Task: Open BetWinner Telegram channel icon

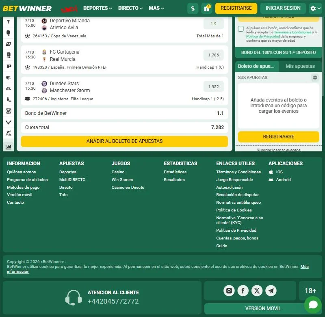Action: [271, 291]
